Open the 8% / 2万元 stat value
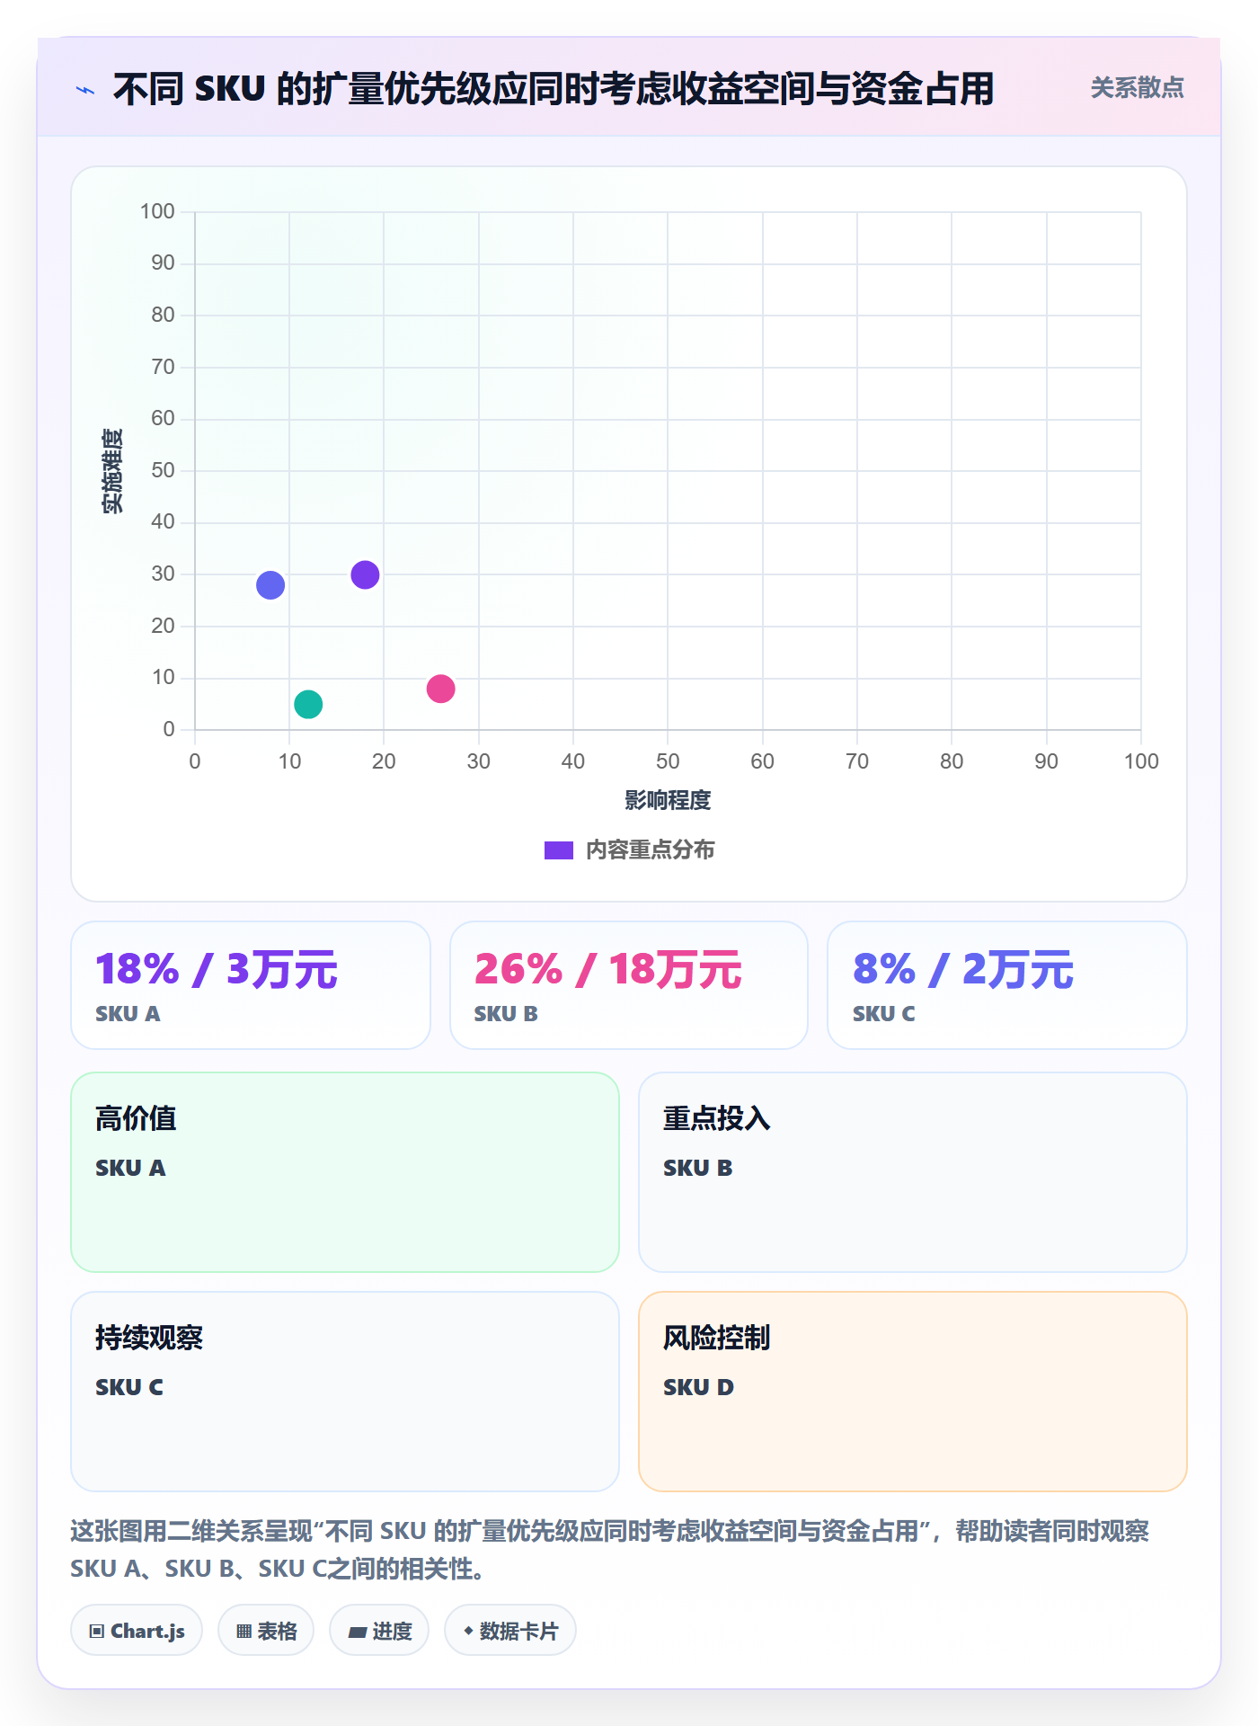The image size is (1258, 1726). [963, 969]
